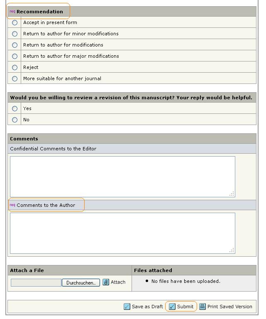The image size is (266, 319).
Task: Select 'Return to author for modifications' radio
Action: [15, 45]
